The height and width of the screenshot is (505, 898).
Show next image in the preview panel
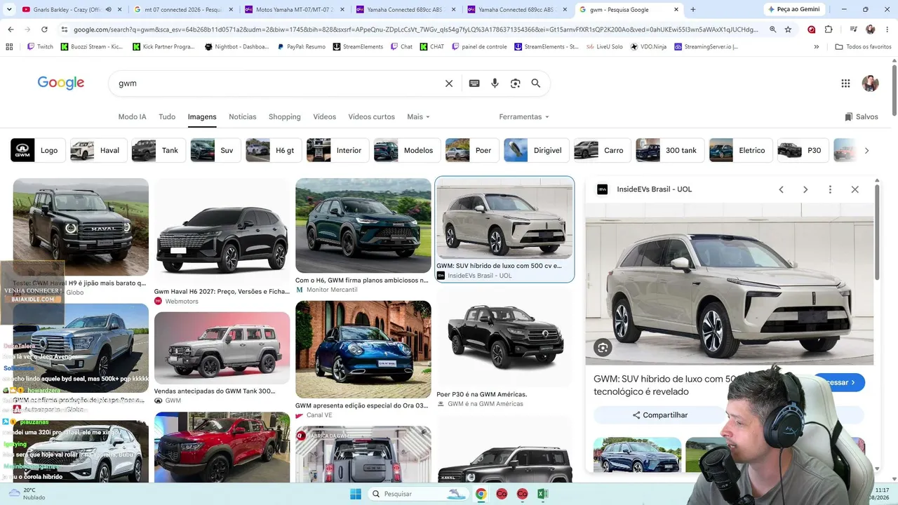pos(805,189)
